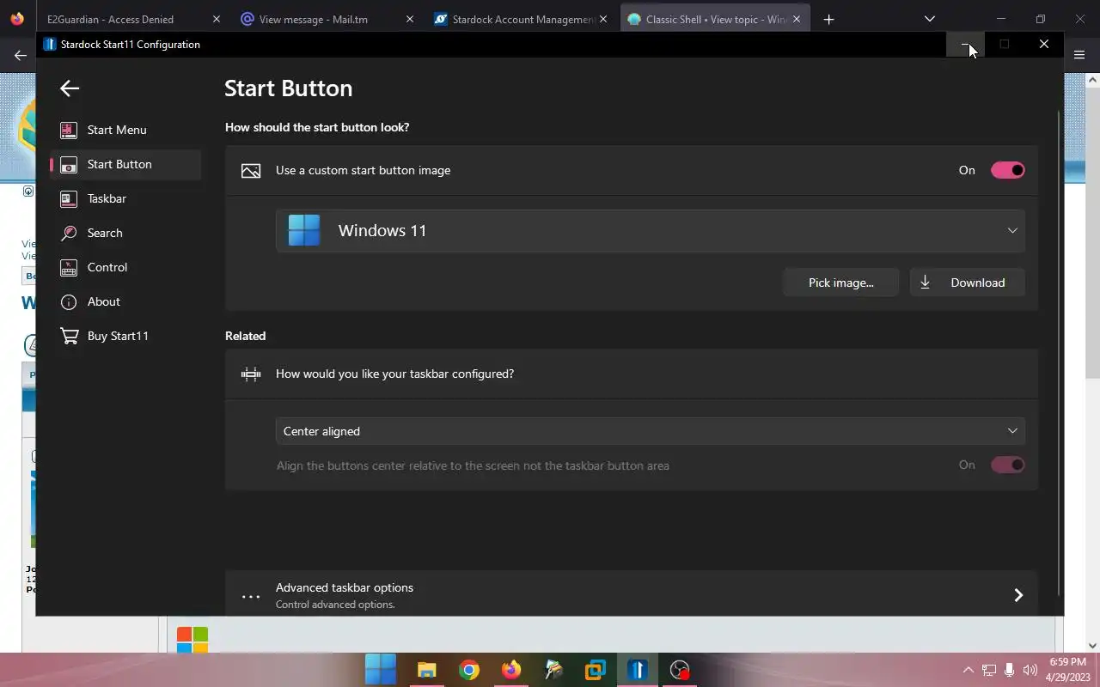
Task: Open the VirtualBox taskbar icon
Action: point(596,670)
